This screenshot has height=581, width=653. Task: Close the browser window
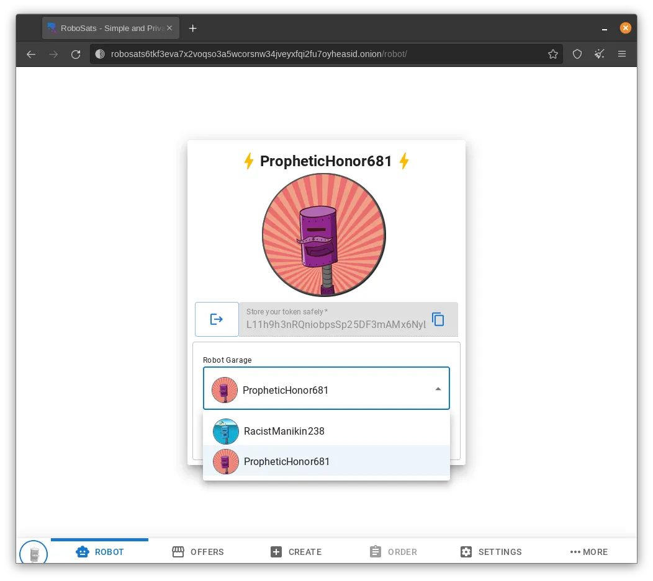pyautogui.click(x=625, y=28)
